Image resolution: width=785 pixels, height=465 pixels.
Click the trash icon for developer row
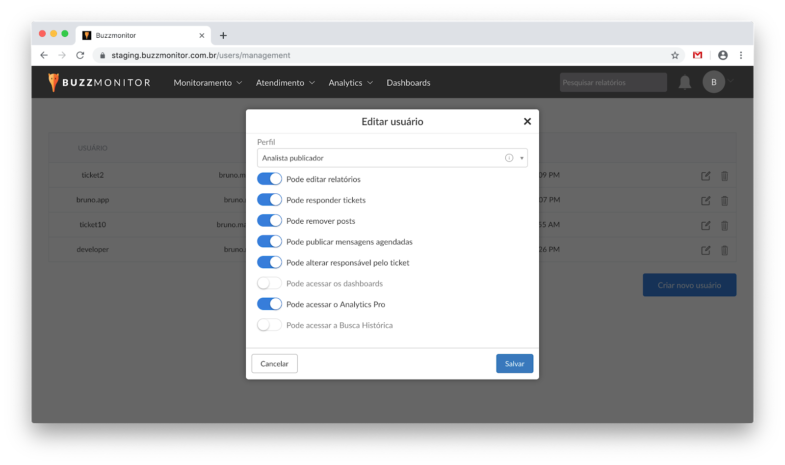724,250
